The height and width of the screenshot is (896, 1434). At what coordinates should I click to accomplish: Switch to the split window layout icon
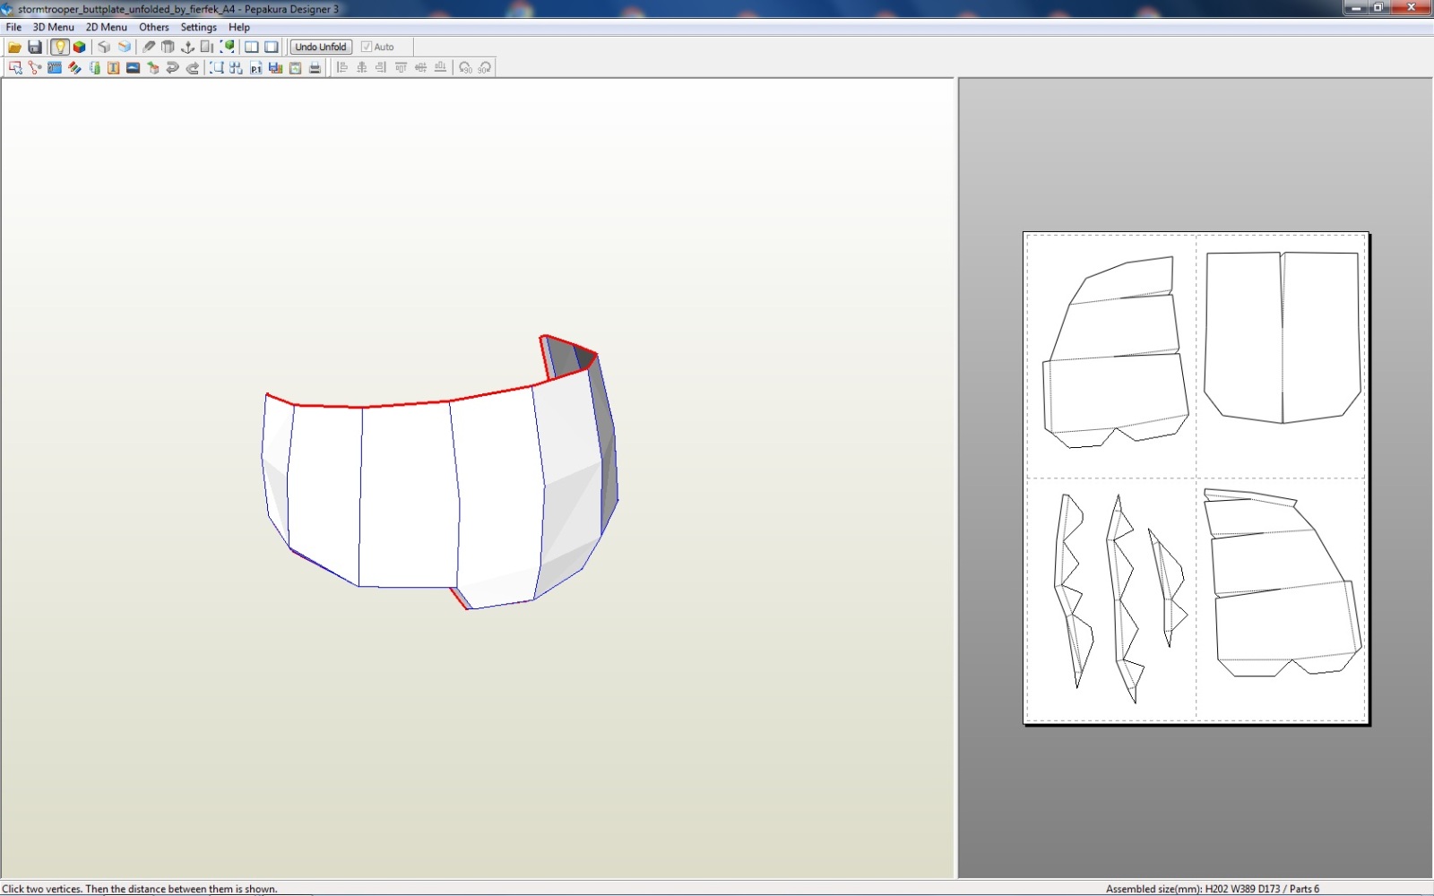252,47
